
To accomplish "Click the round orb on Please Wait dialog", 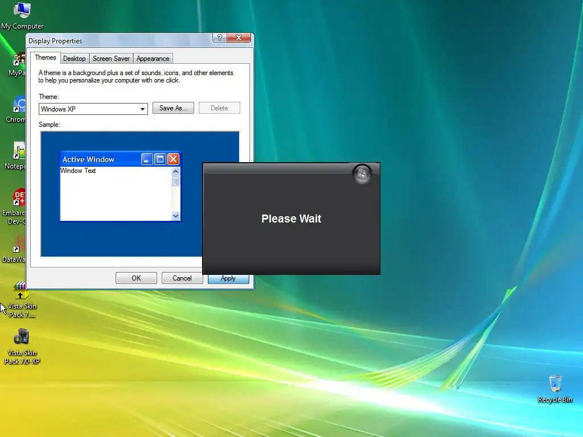I will 362,174.
